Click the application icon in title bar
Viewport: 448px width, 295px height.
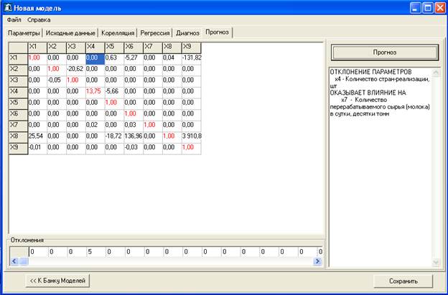tap(8, 8)
